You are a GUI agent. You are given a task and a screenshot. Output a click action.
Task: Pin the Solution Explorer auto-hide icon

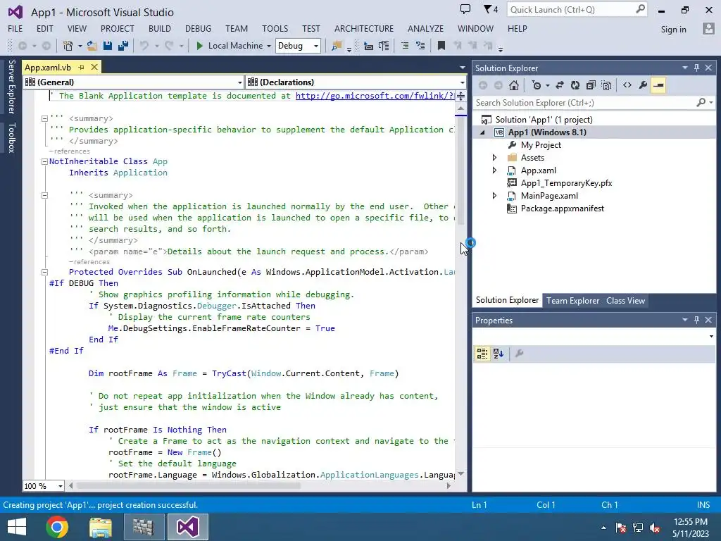pyautogui.click(x=696, y=68)
